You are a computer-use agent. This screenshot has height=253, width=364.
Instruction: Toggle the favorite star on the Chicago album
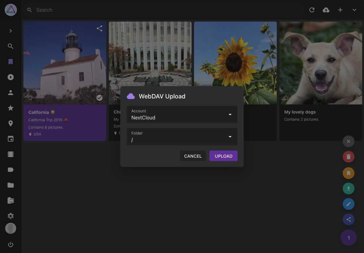coord(115,97)
